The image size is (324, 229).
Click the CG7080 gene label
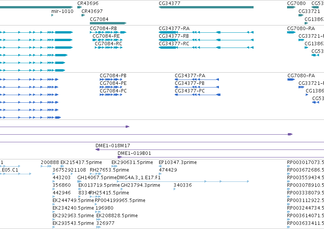(296, 3)
